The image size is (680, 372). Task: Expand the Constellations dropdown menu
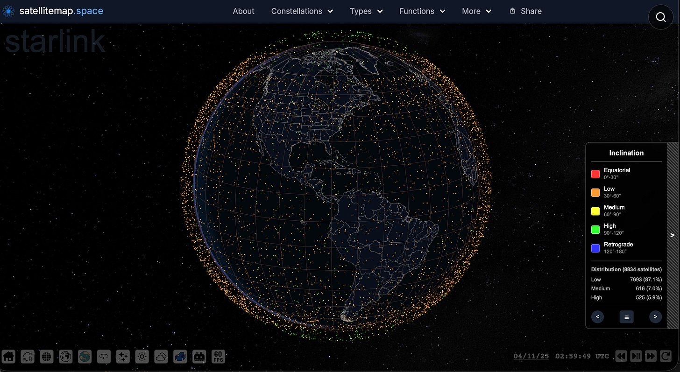(302, 11)
